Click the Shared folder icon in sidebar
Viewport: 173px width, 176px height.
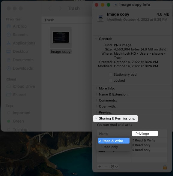coord(9,95)
